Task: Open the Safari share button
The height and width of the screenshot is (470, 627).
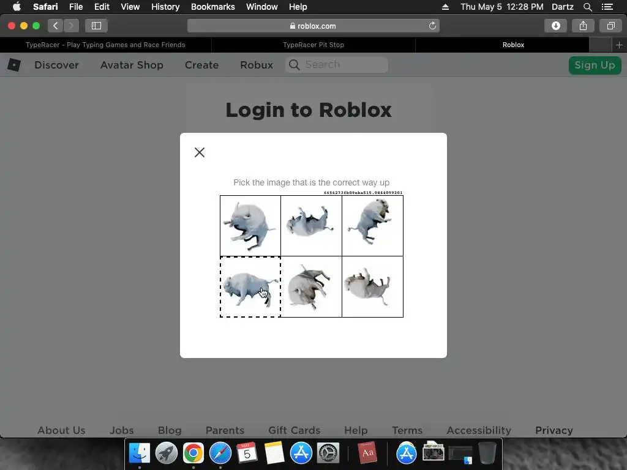Action: (x=583, y=26)
